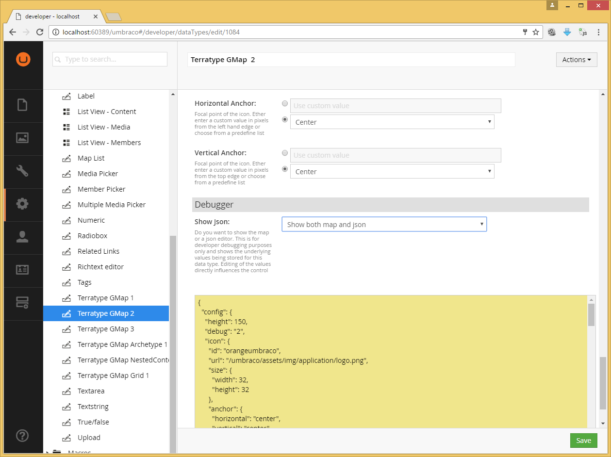Open the Actions dropdown button

coord(577,60)
